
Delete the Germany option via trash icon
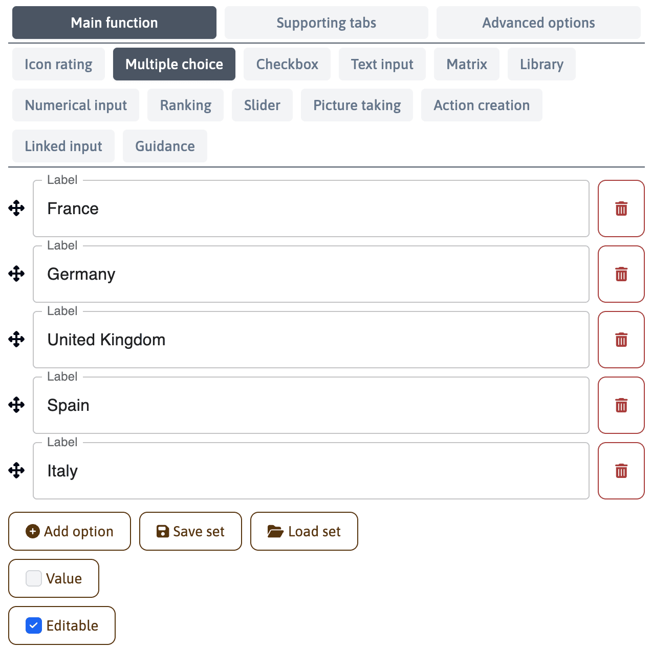(621, 274)
